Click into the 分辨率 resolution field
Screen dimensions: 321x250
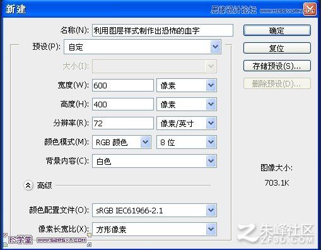[x=123, y=123]
